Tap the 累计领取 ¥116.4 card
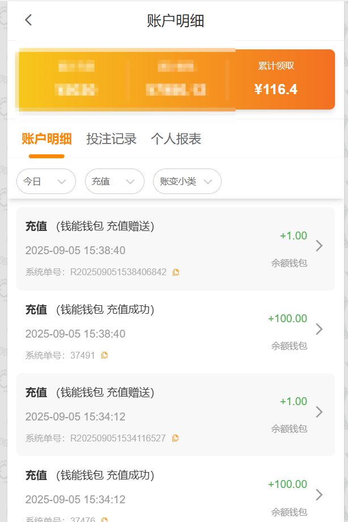The height and width of the screenshot is (522, 348). point(276,79)
